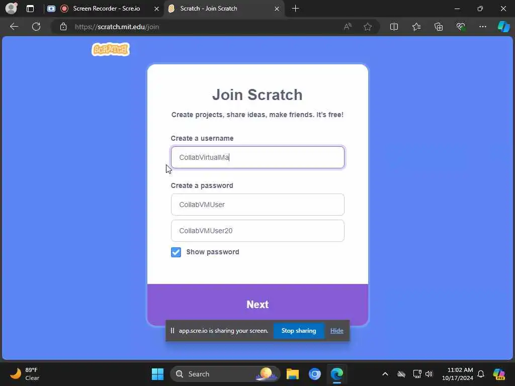Open the Favorites list icon
The image size is (515, 386).
pos(416,27)
